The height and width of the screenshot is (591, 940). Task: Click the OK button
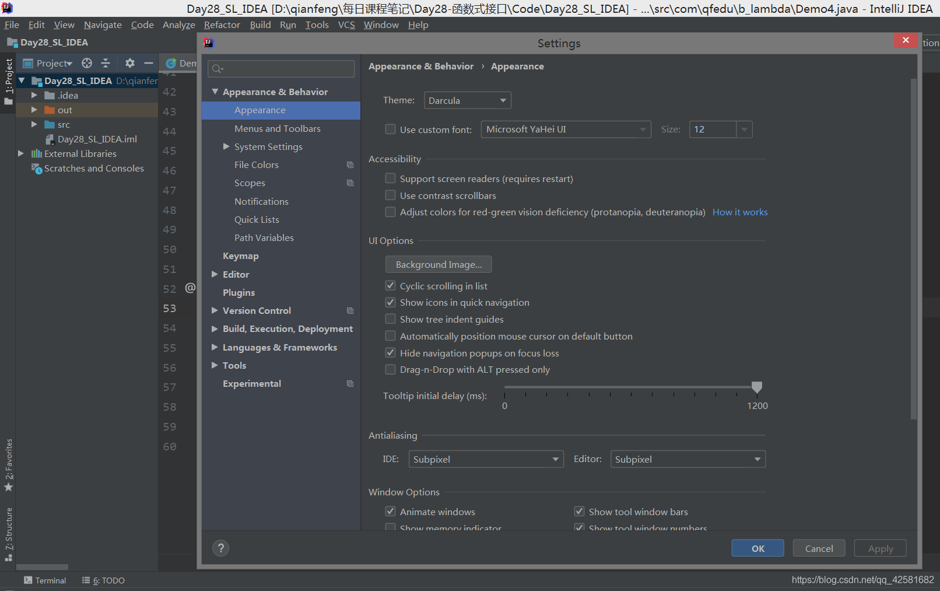click(758, 548)
